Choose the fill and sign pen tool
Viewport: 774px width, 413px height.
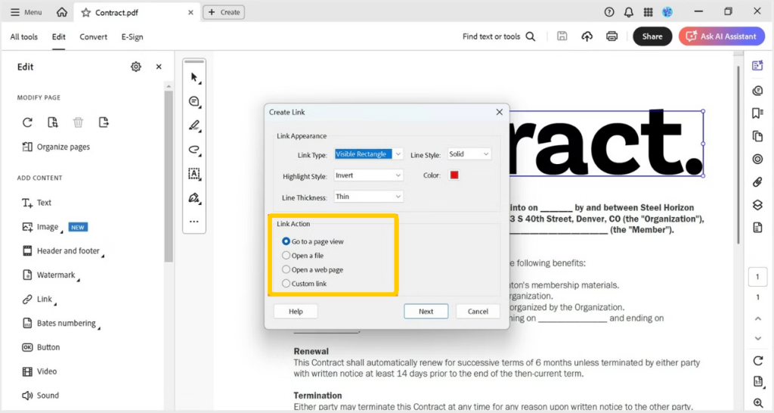pyautogui.click(x=194, y=198)
